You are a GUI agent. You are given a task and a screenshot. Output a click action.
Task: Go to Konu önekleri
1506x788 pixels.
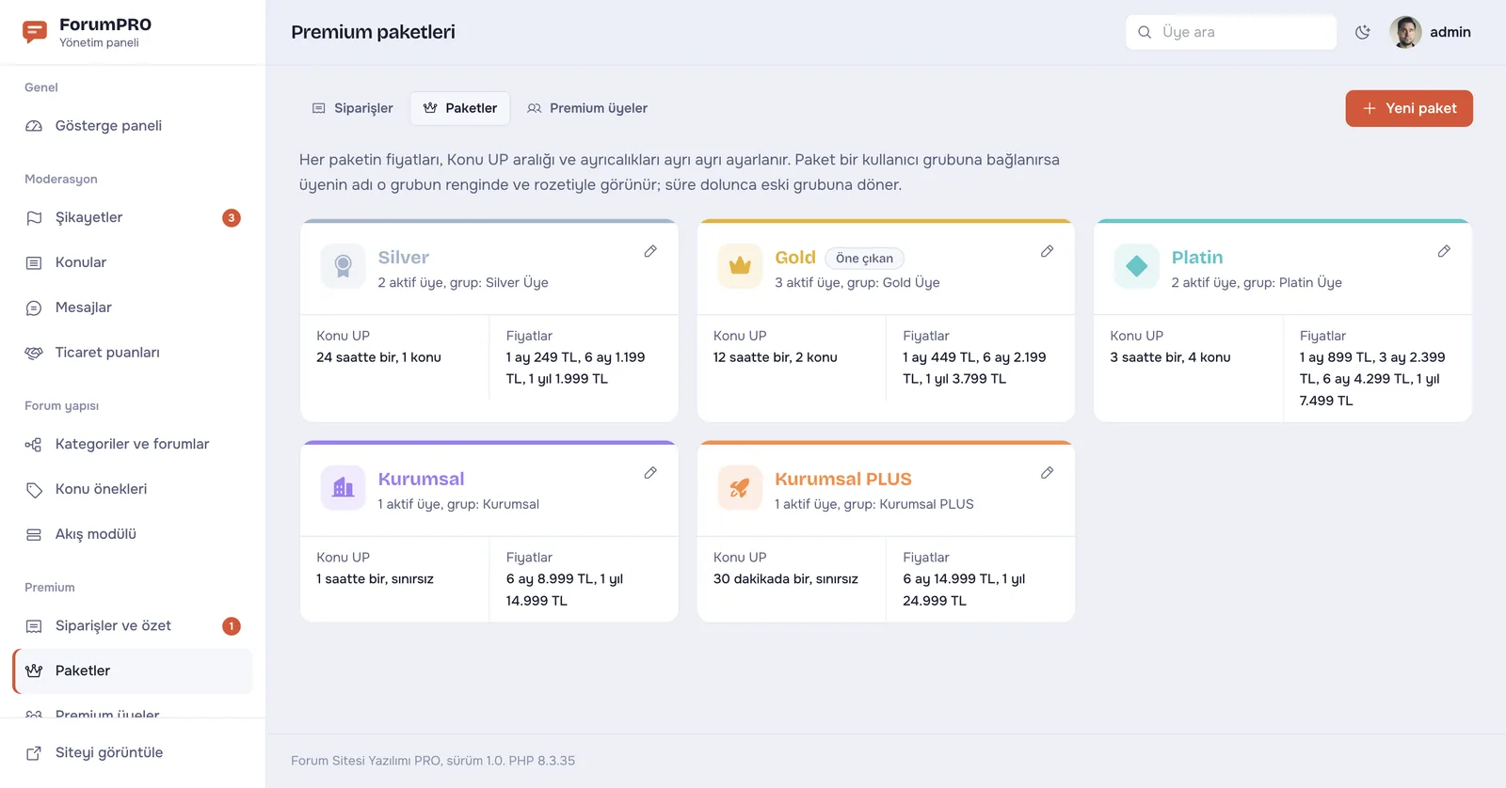point(133,490)
